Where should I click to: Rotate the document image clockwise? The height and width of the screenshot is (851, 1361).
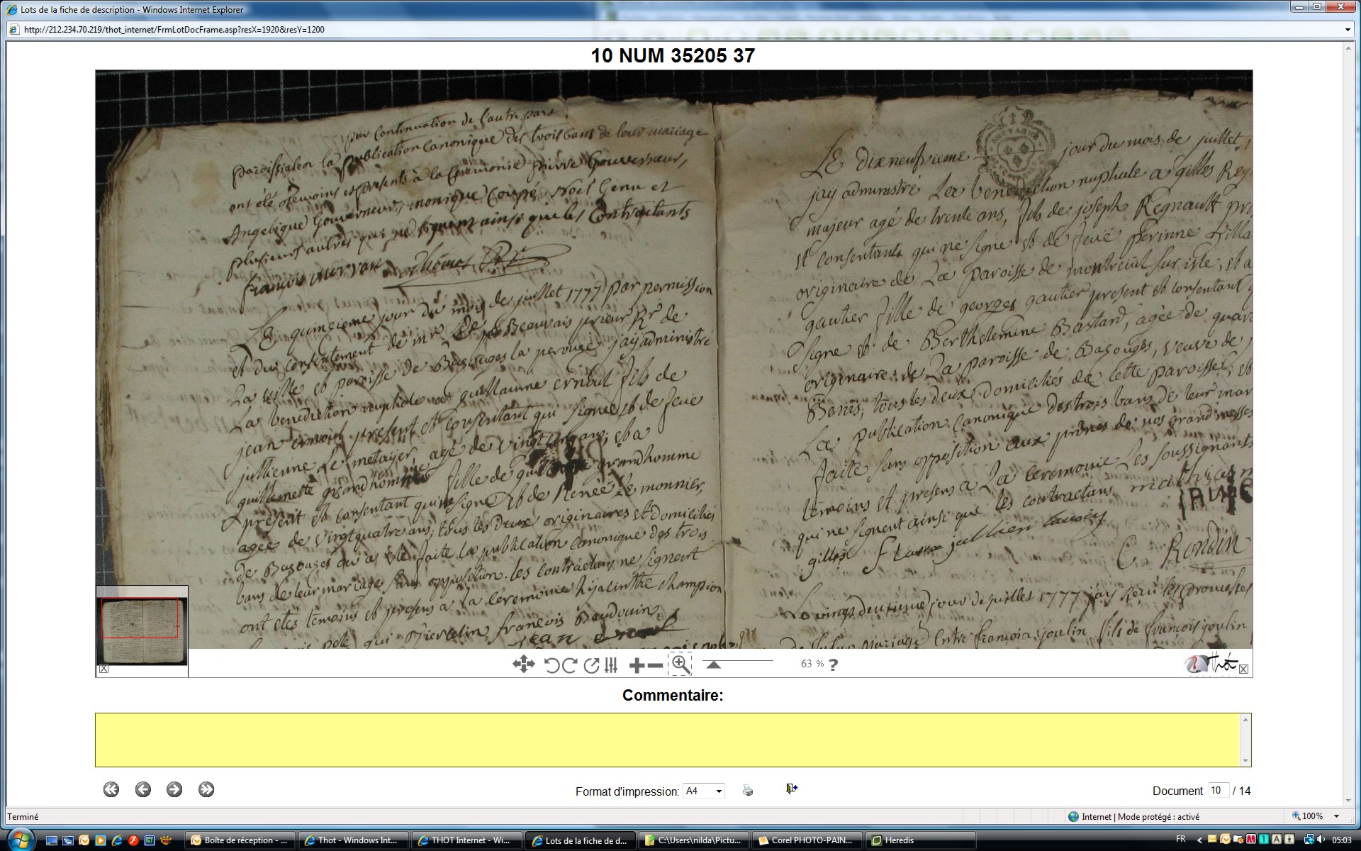tap(570, 665)
